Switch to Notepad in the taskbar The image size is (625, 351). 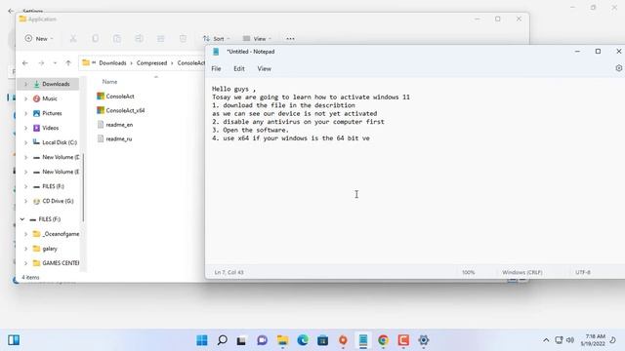[x=363, y=340]
